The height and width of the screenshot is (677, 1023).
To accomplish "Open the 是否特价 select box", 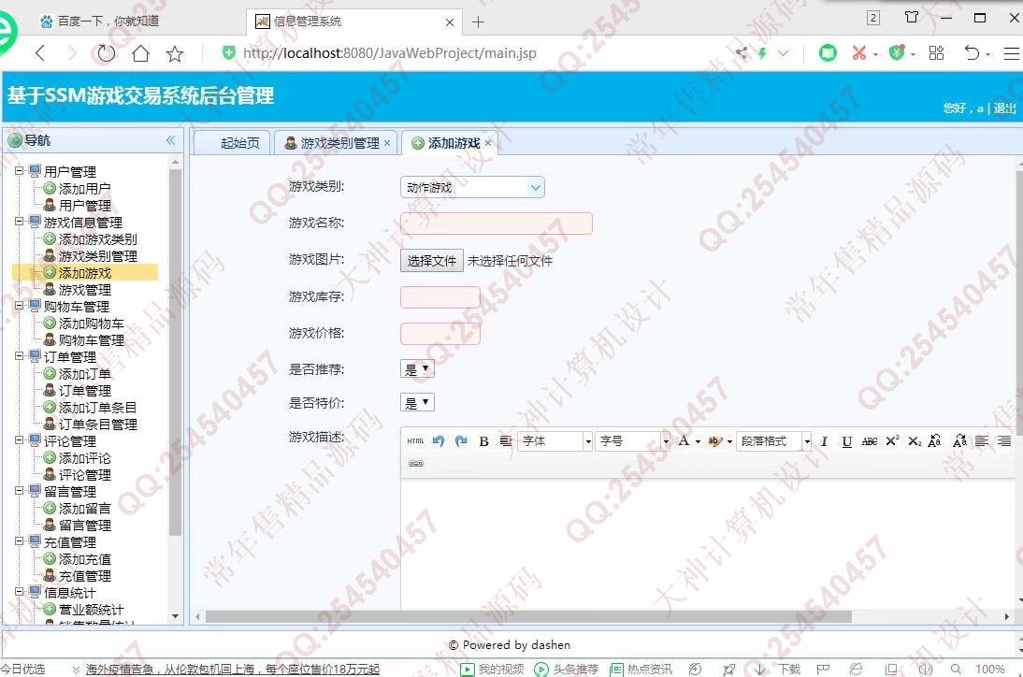I will pyautogui.click(x=417, y=403).
